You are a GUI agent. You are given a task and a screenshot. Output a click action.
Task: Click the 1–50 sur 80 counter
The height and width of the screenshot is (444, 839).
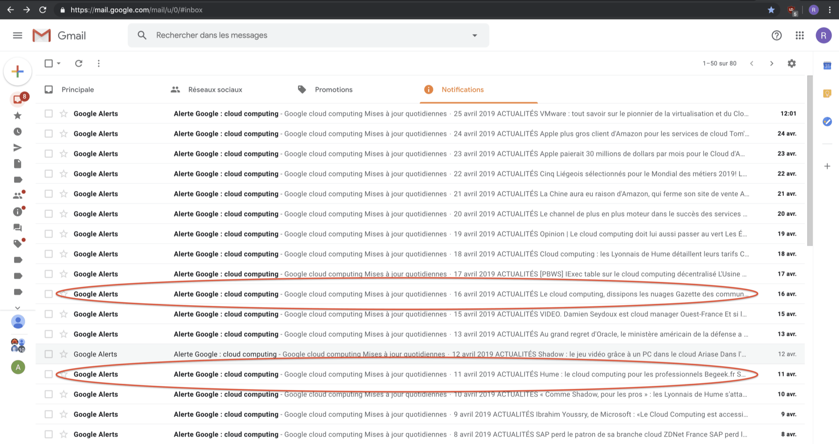(x=719, y=63)
